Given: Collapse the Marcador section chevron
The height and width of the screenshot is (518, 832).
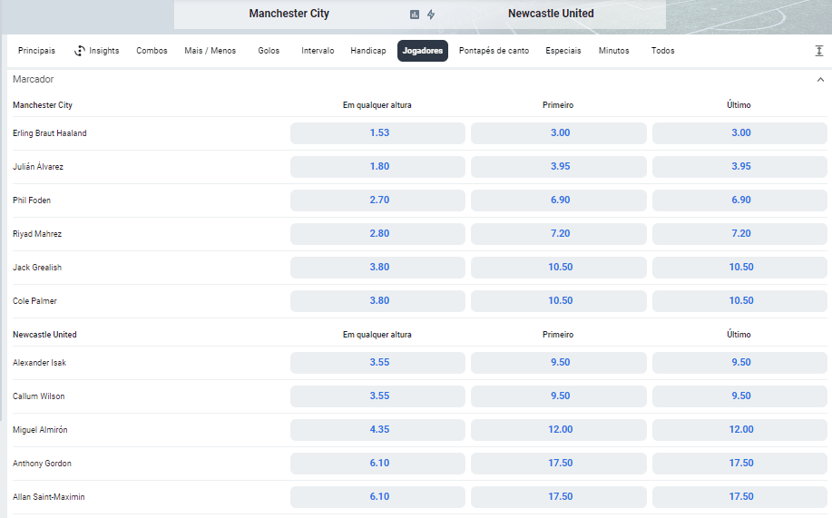Looking at the screenshot, I should pyautogui.click(x=820, y=80).
